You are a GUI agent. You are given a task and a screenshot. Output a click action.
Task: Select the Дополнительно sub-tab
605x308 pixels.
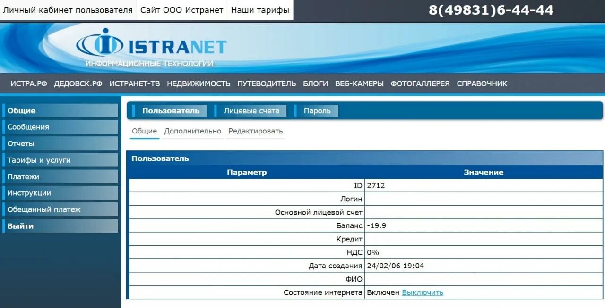[x=192, y=132]
